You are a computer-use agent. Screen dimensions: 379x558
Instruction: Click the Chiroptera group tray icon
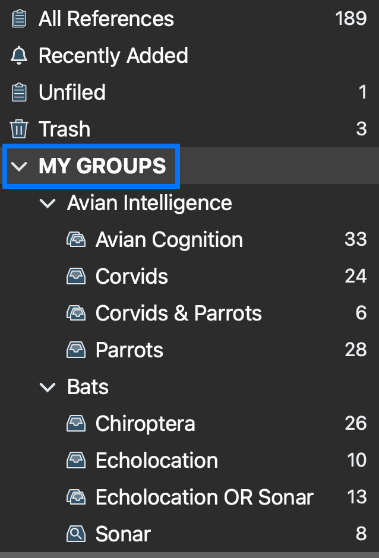tap(76, 424)
